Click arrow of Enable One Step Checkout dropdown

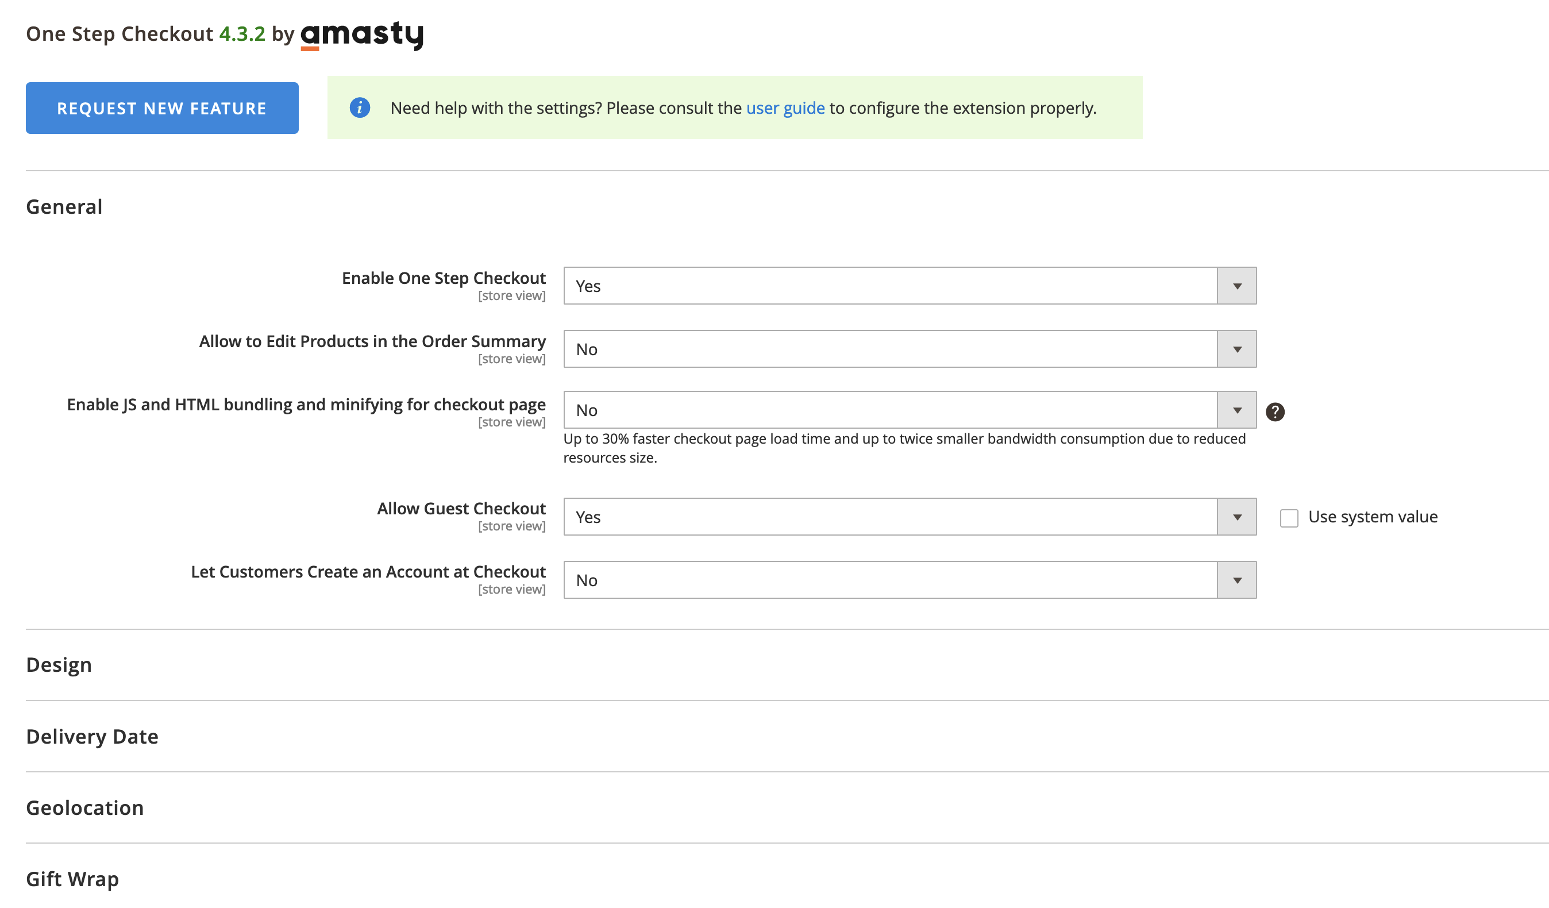click(x=1237, y=286)
